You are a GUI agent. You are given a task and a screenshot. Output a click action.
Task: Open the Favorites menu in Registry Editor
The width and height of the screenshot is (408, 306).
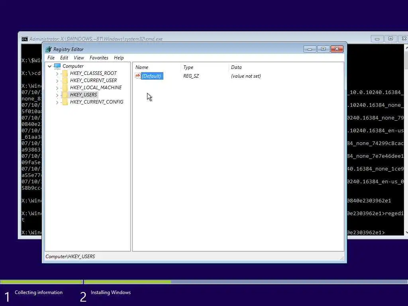tap(99, 58)
